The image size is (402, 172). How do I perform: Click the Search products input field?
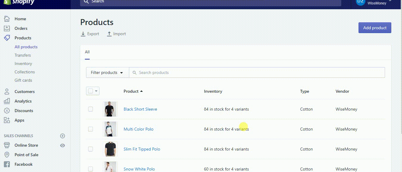(x=257, y=72)
